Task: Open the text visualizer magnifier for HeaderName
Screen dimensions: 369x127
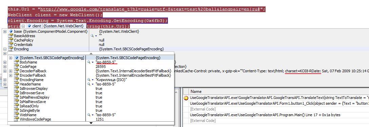Action: [x=89, y=84]
